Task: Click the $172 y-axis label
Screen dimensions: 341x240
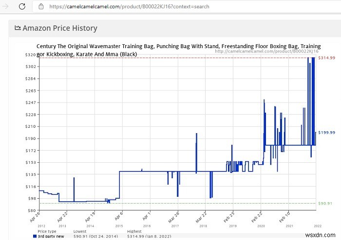Action: click(30, 151)
